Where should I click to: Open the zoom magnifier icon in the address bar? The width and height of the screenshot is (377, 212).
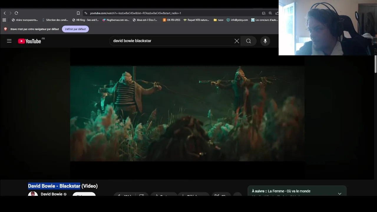(270, 13)
